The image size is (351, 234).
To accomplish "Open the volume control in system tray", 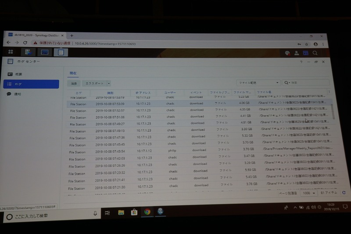I will point(314,207).
